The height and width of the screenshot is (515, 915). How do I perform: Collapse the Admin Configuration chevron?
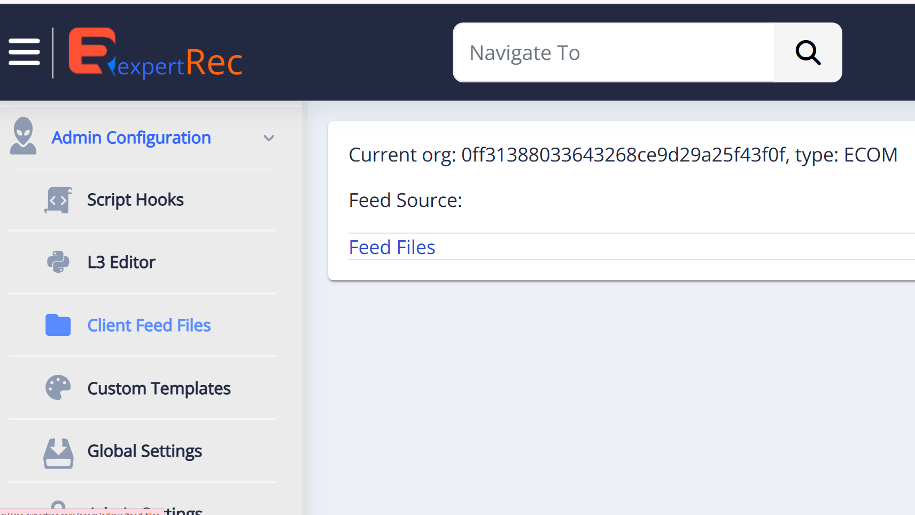point(269,138)
